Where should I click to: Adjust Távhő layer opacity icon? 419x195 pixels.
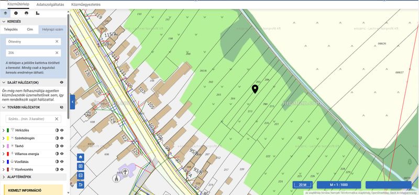click(x=57, y=146)
